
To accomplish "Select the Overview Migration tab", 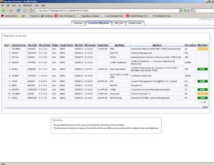I will click(x=98, y=23).
